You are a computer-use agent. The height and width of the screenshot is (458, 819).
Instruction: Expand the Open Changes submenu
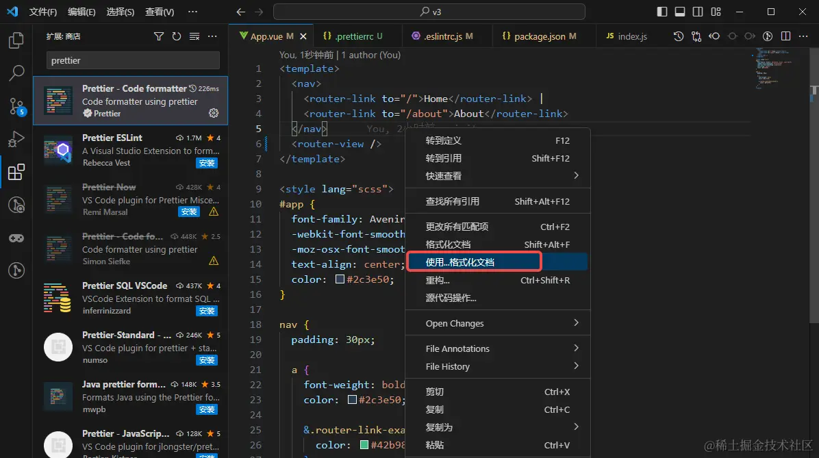[498, 323]
